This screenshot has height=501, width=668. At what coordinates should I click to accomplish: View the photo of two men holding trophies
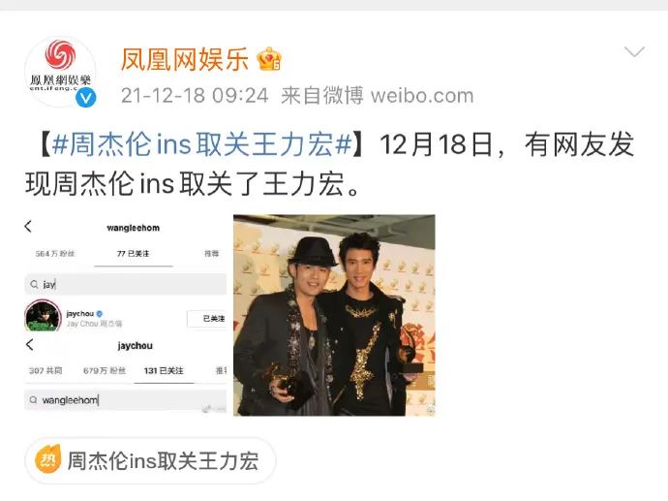[x=334, y=315]
